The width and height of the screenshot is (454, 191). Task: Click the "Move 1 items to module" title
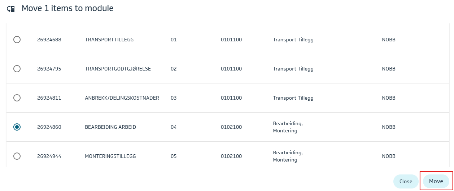(x=67, y=8)
